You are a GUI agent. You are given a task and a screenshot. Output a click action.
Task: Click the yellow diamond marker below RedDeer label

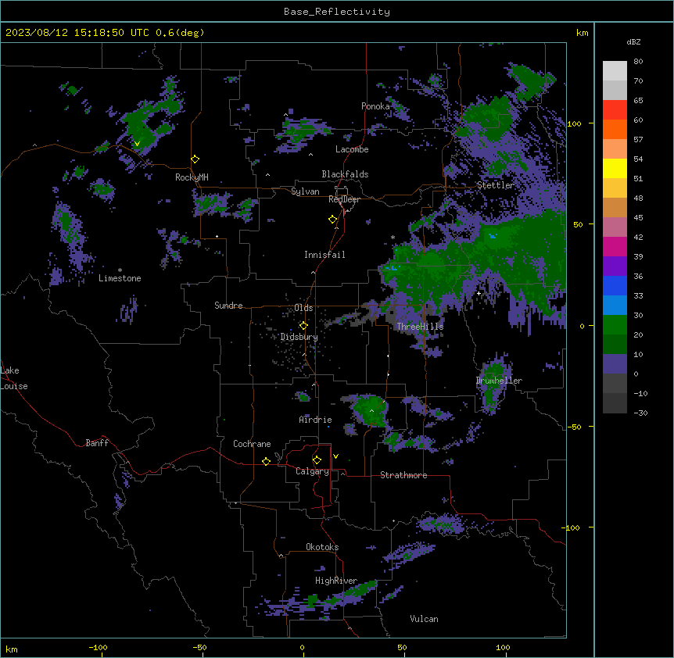click(333, 220)
